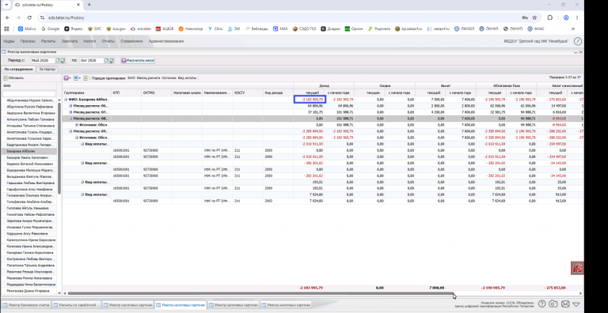
Task: Open the browser extensions puzzle icon
Action: [550, 17]
